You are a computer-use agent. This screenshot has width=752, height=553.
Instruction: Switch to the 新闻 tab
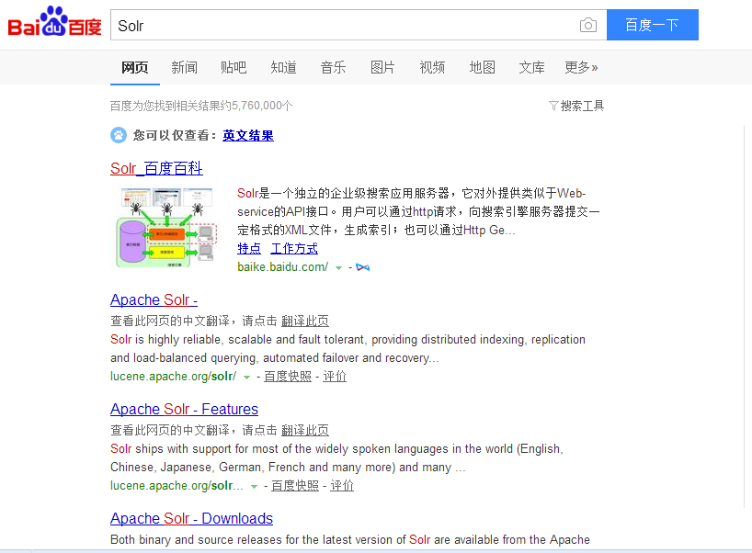tap(184, 68)
